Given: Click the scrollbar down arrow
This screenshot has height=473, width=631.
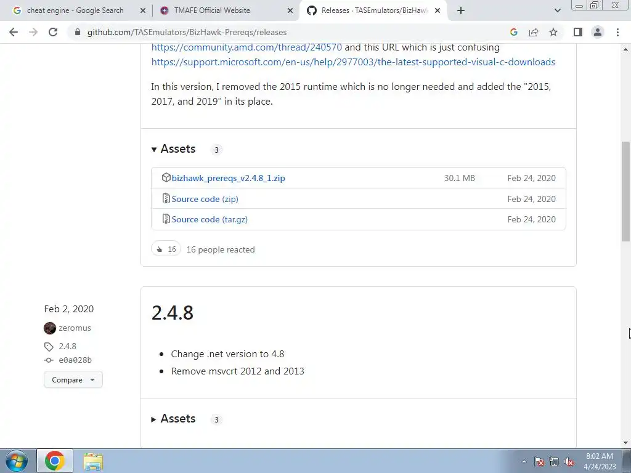Looking at the screenshot, I should (x=625, y=443).
